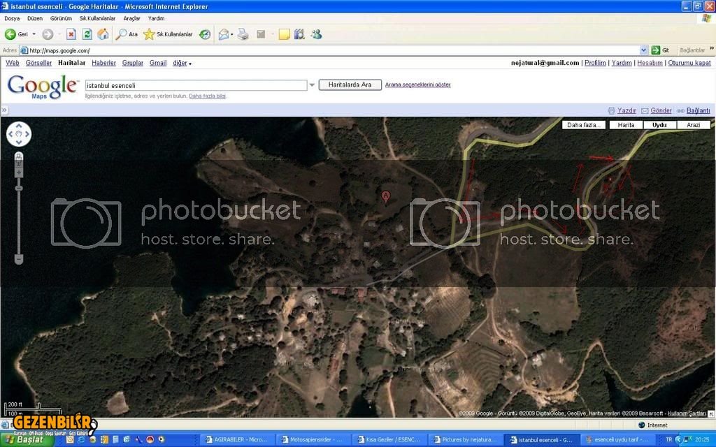Viewport: 716px width, 447px height.
Task: Switch map to Uydu satellite view
Action: (x=659, y=125)
